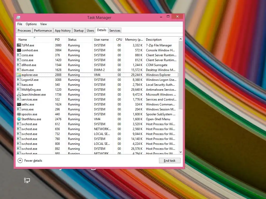
Task: Click the SearchIndexer.exe magnifier icon
Action: click(x=19, y=94)
